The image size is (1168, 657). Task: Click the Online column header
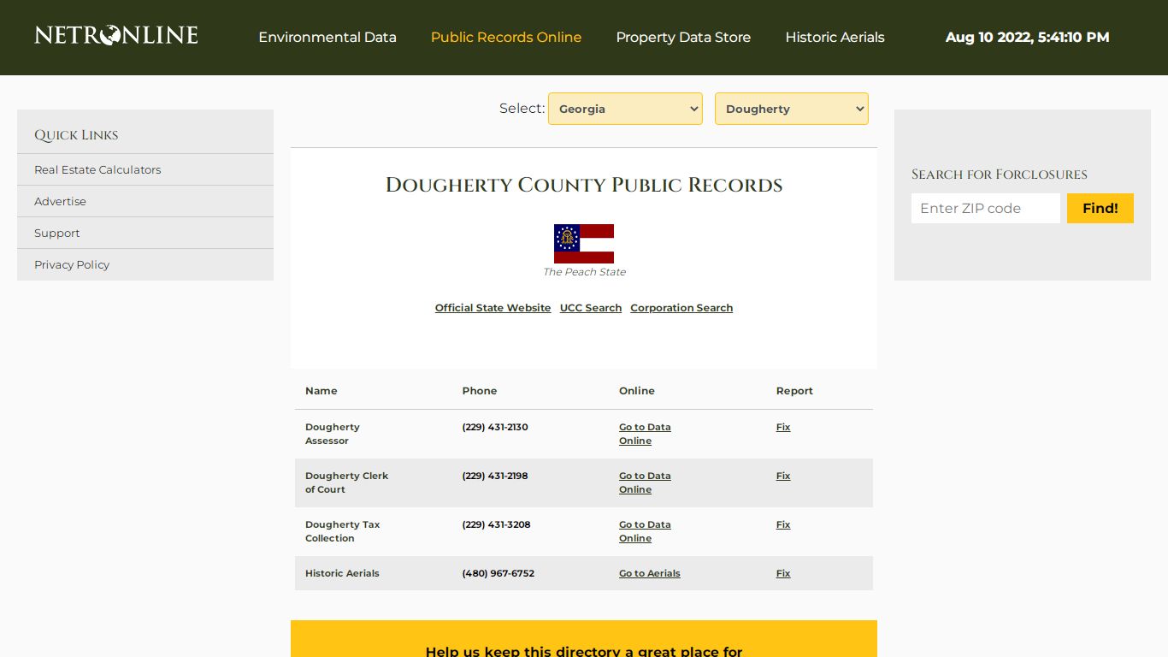click(x=637, y=391)
